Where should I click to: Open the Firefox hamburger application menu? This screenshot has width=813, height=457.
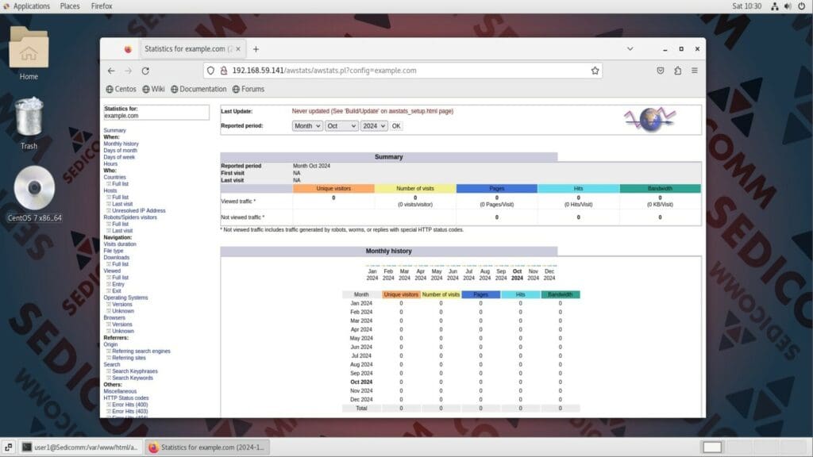coord(695,70)
